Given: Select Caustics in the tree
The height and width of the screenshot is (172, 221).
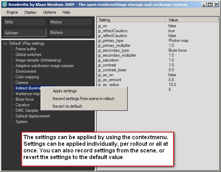Looking at the screenshot, I should coord(22,105).
